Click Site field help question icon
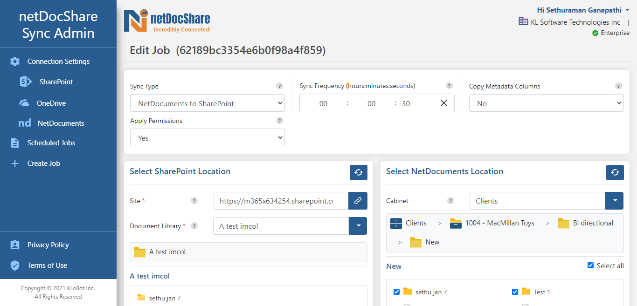 [194, 201]
